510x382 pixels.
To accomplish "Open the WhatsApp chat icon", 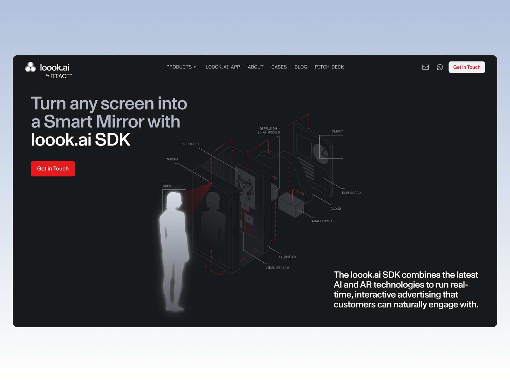I will (x=440, y=67).
